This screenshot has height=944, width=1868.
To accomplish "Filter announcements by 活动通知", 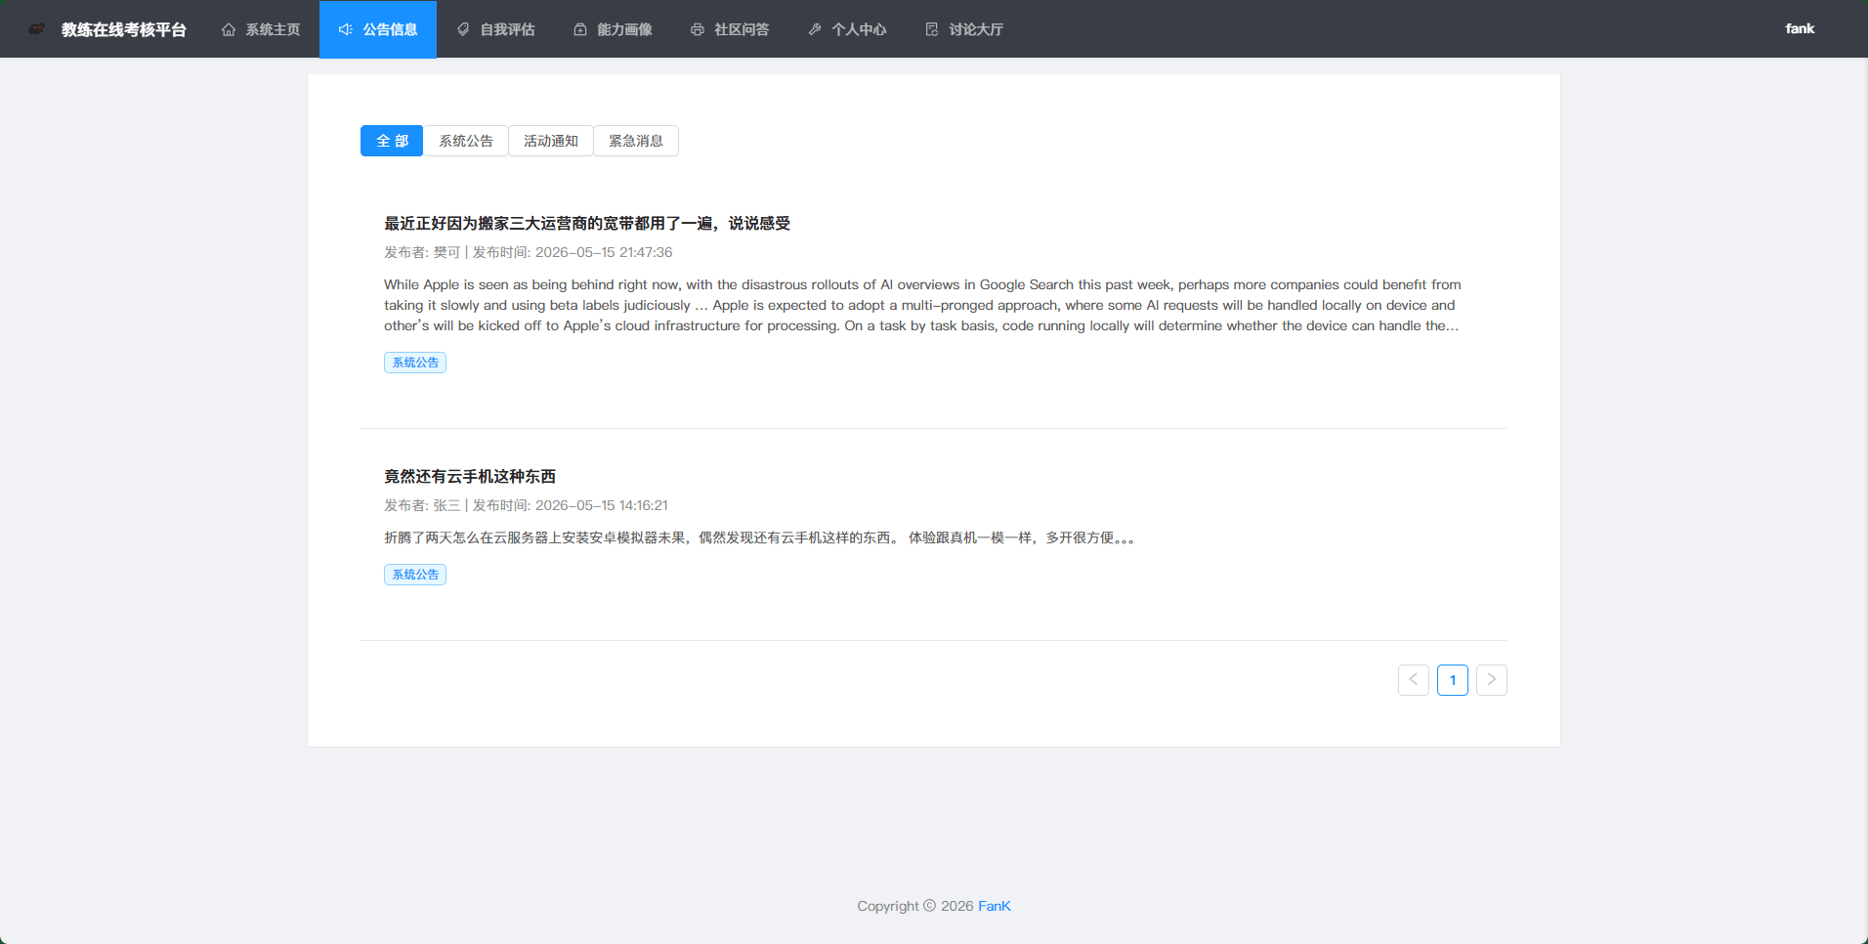I will pos(551,141).
